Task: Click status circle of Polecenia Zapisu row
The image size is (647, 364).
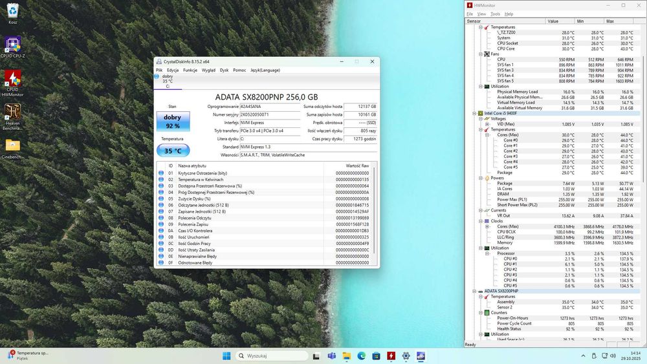Action: coord(161,224)
